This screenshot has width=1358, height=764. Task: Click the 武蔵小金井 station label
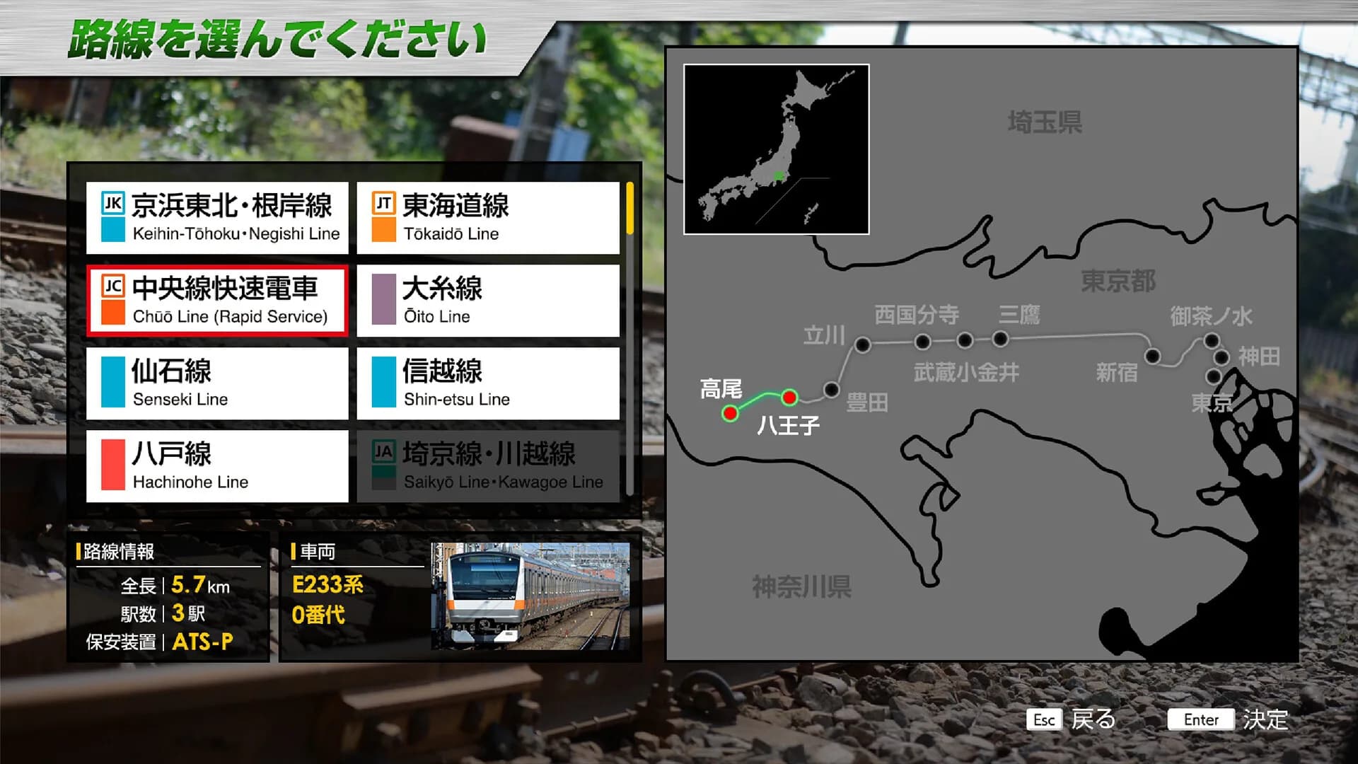tap(966, 372)
